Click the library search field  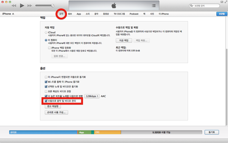[x=204, y=5]
